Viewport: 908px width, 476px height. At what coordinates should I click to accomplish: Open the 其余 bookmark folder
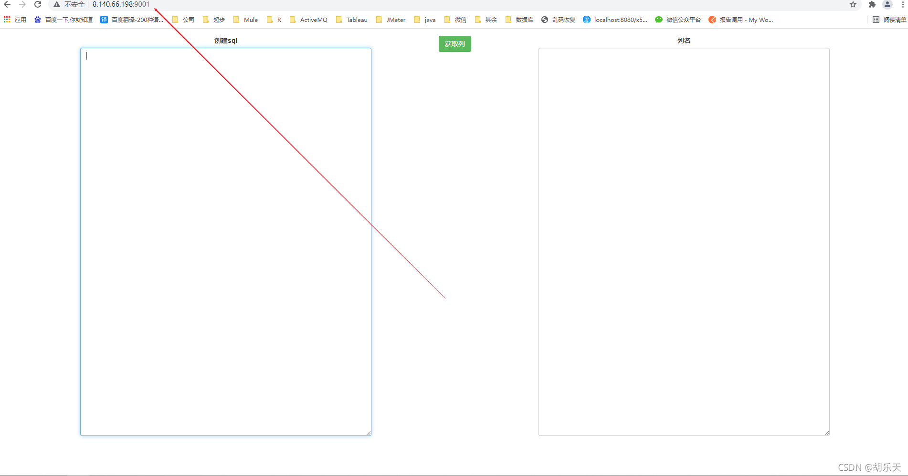486,20
